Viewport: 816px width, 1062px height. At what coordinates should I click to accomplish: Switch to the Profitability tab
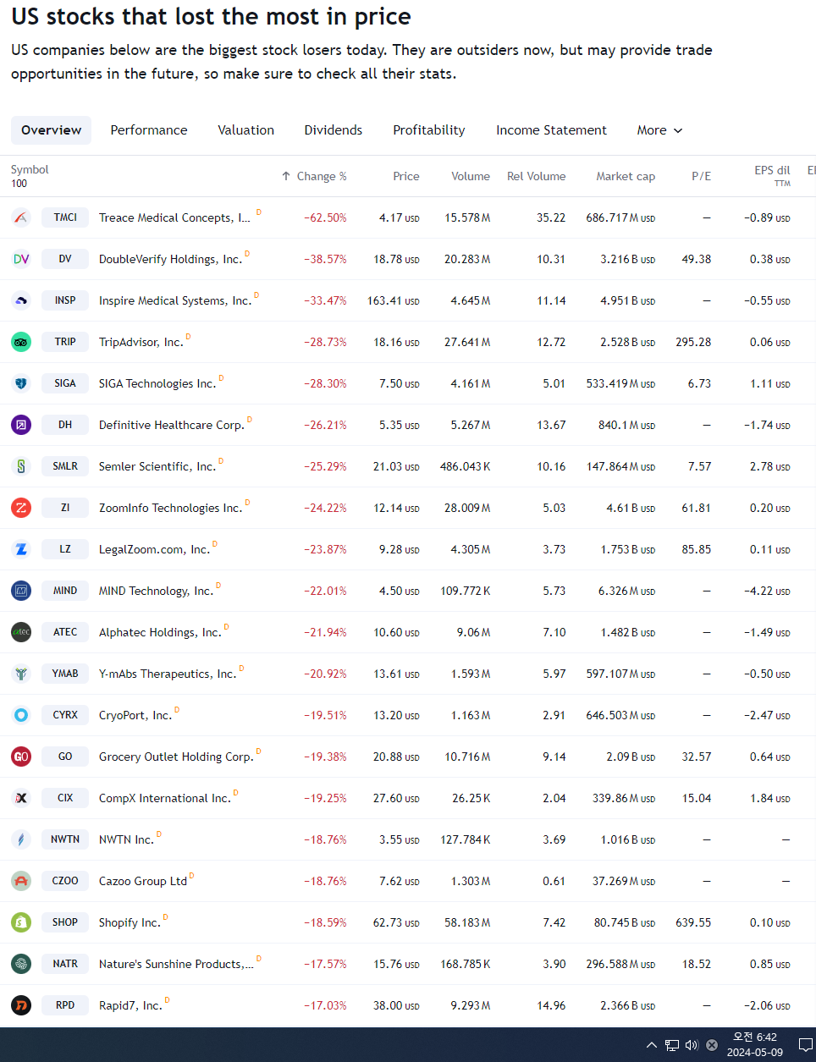click(429, 130)
